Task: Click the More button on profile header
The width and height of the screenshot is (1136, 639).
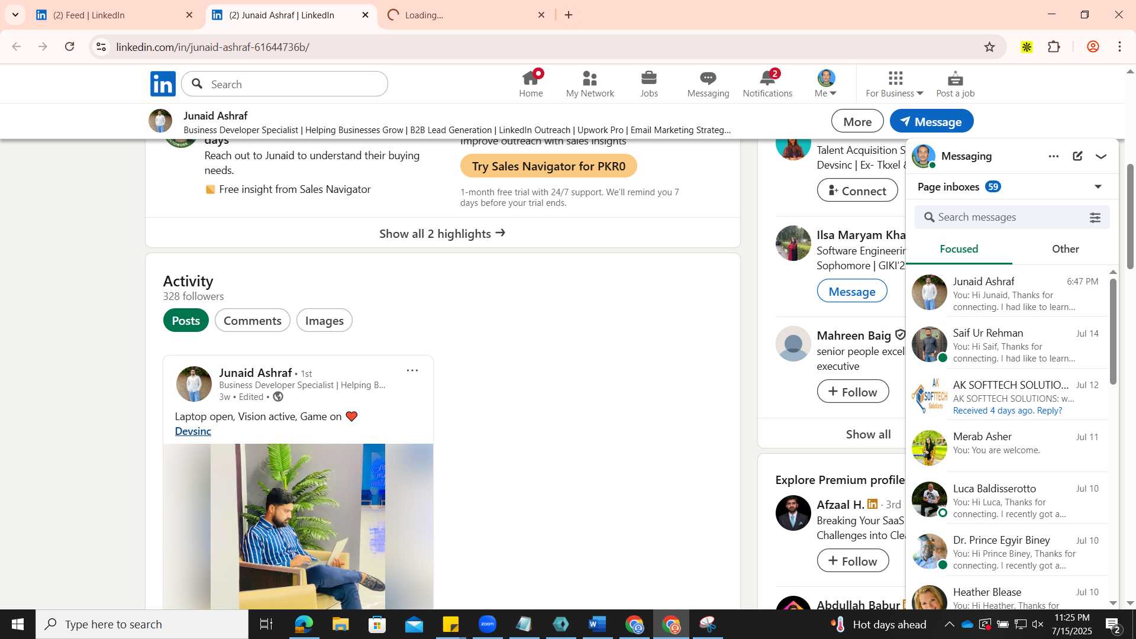Action: [x=857, y=121]
